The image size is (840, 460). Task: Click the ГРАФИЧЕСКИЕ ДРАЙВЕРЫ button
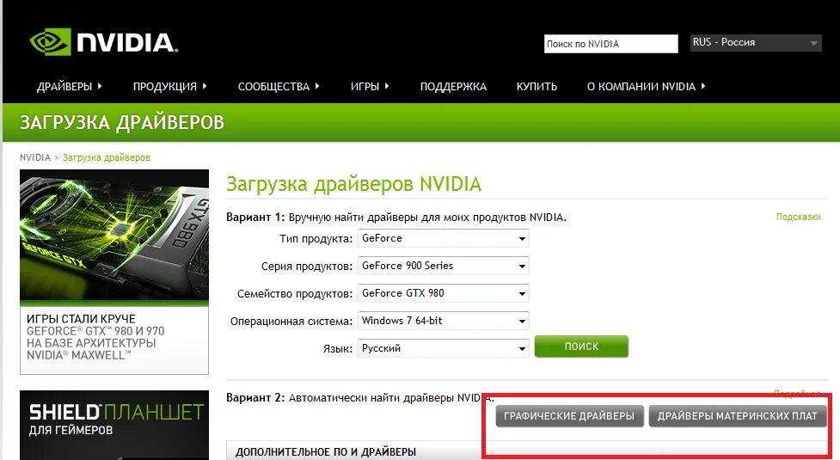569,416
